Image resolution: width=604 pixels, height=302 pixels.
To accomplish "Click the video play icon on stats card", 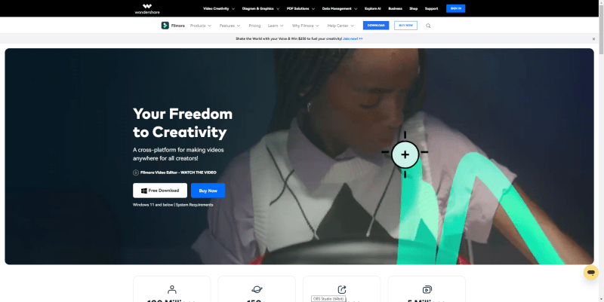I will pos(427,289).
